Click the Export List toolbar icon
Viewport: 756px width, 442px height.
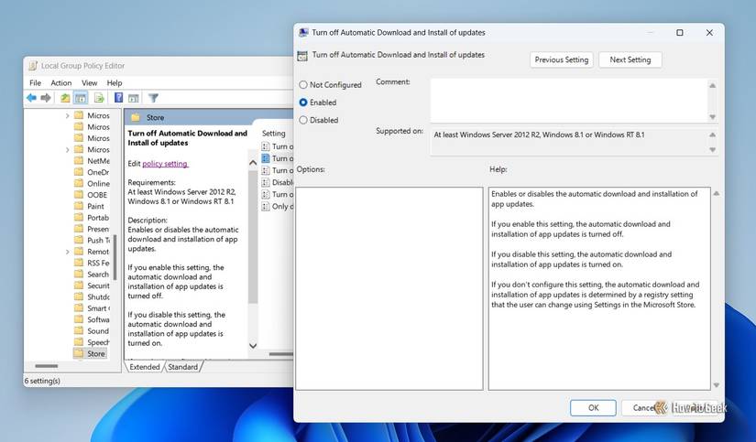point(98,98)
